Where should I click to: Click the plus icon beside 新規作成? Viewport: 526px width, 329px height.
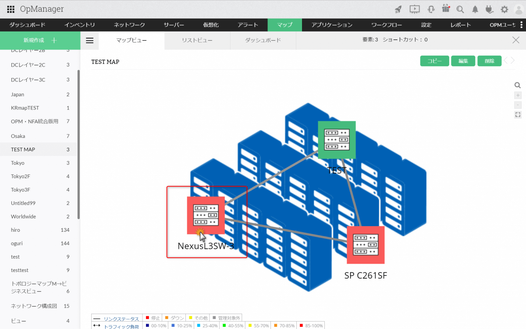pyautogui.click(x=54, y=40)
